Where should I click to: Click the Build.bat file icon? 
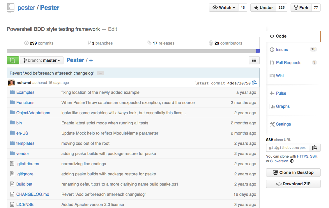point(12,184)
